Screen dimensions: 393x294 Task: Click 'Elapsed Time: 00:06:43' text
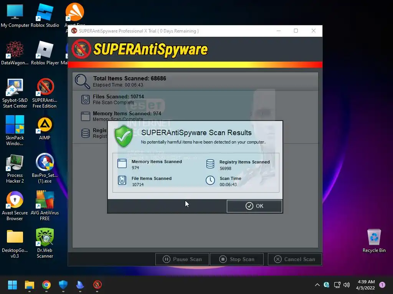[x=118, y=85]
